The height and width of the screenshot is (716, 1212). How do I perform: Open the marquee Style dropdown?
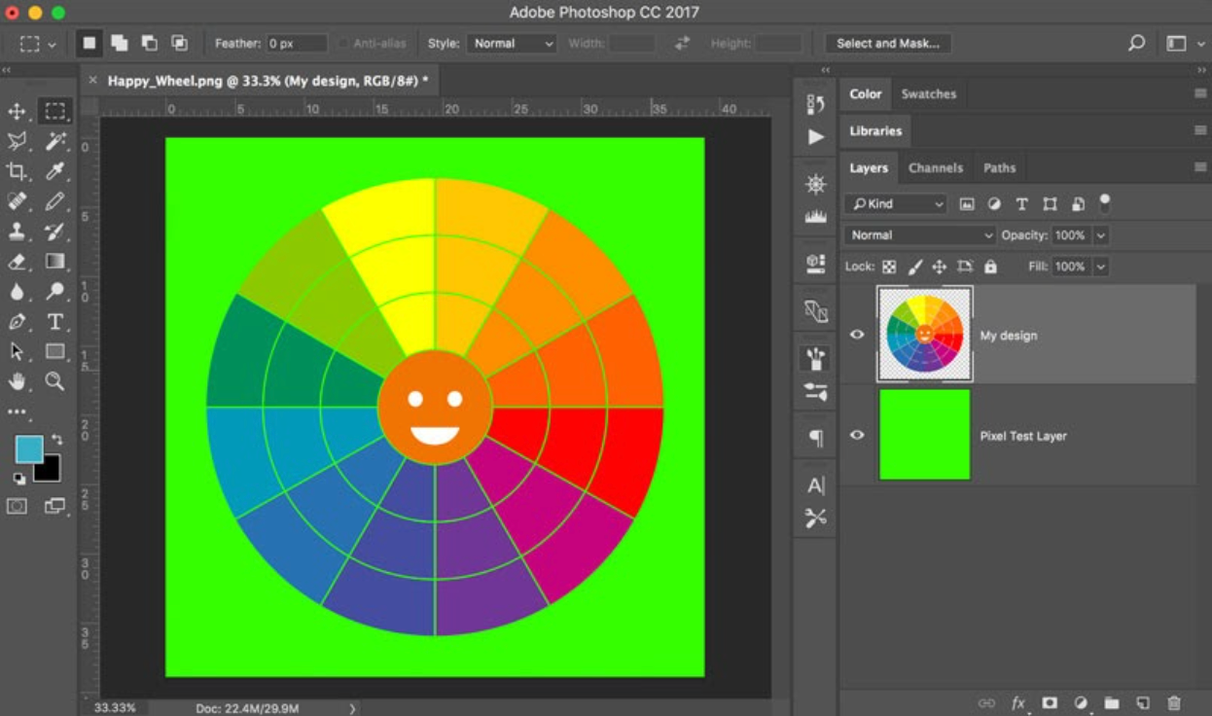(x=513, y=44)
